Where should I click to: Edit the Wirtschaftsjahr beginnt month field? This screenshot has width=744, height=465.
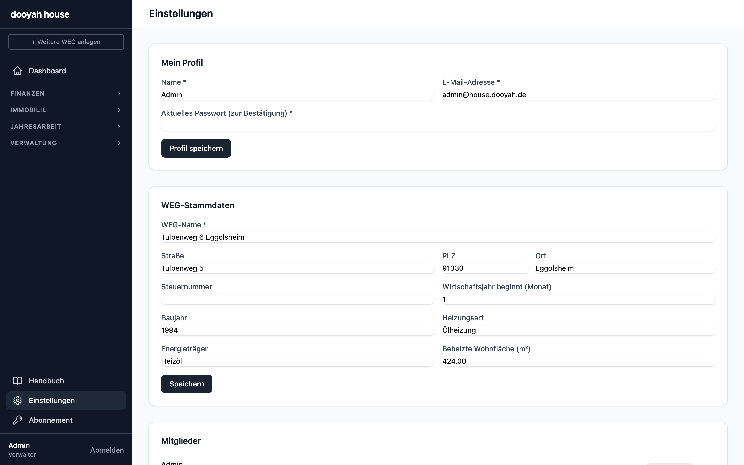(579, 299)
